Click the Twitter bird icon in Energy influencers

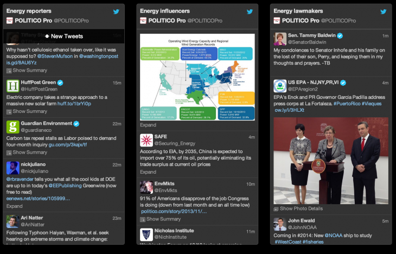click(x=250, y=11)
